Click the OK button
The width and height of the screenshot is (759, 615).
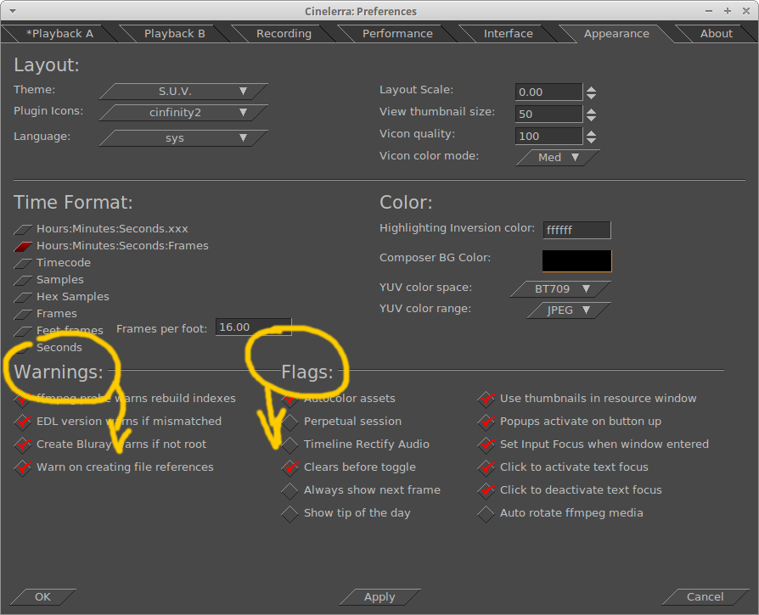tap(43, 597)
